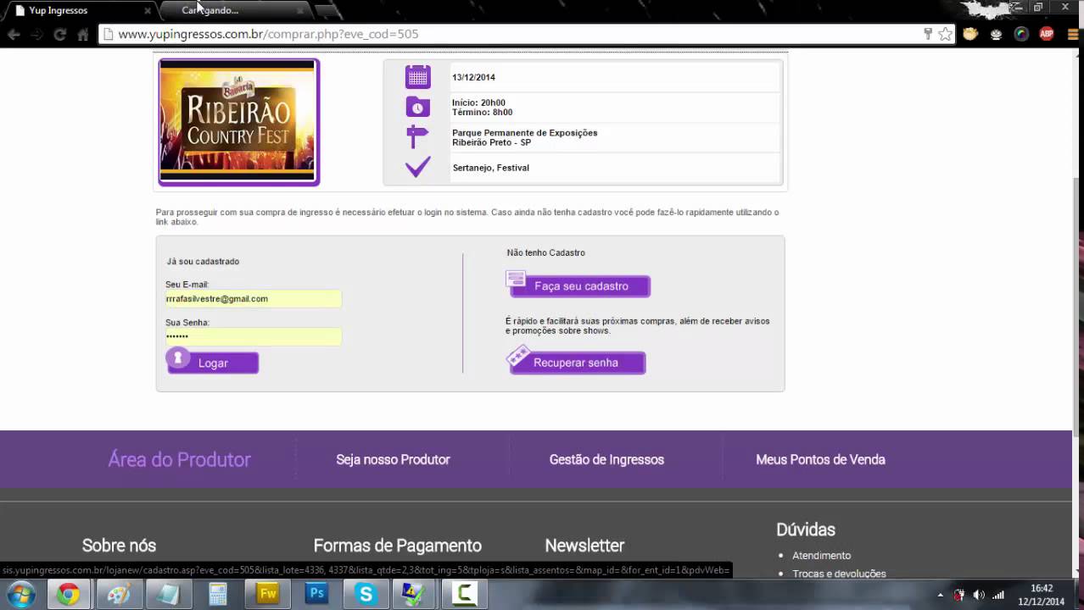Open Calculator from the taskbar

218,594
